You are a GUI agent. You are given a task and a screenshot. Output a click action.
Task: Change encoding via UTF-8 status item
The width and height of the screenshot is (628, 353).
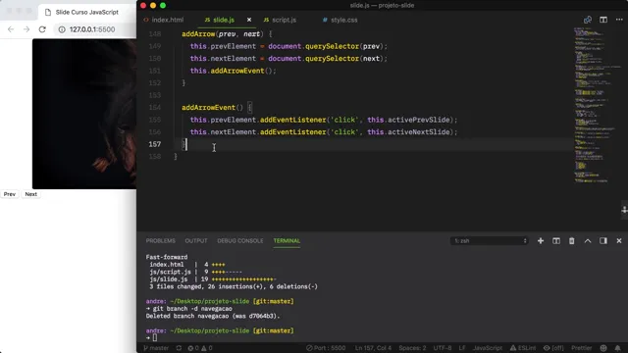click(x=443, y=348)
